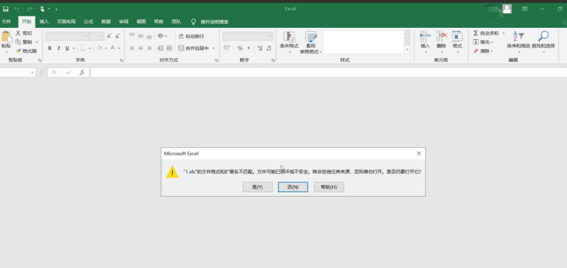
Task: Switch to Data (数据) tab
Action: [x=106, y=22]
